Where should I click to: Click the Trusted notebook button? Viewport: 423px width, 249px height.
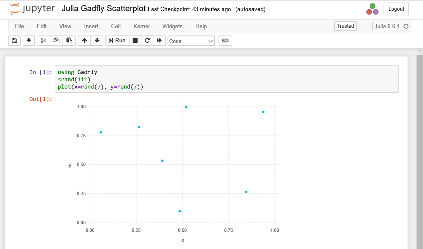point(345,26)
